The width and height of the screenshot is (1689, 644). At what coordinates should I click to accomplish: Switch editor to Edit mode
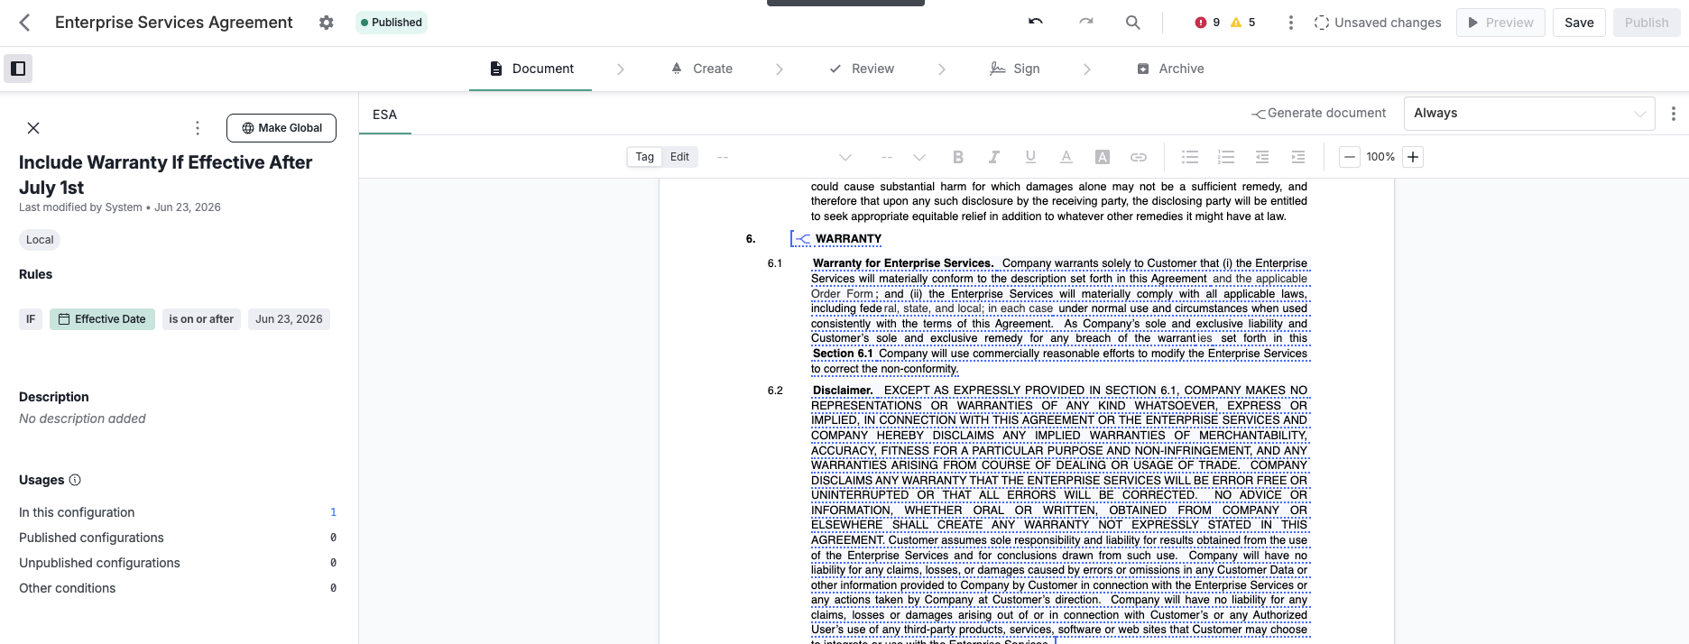[x=679, y=157]
